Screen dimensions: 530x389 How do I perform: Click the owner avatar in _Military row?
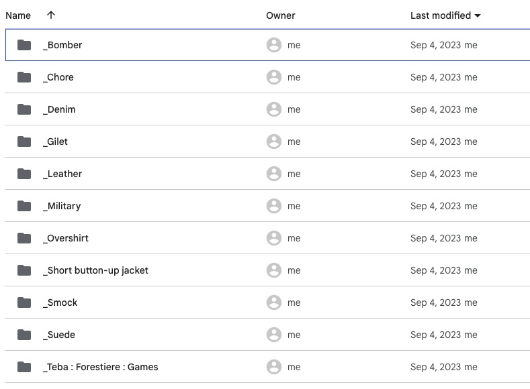point(274,206)
